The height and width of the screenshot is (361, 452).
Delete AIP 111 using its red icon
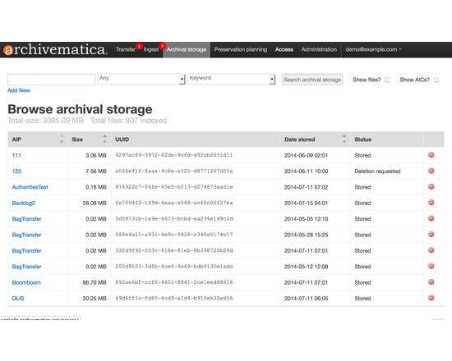tap(431, 155)
